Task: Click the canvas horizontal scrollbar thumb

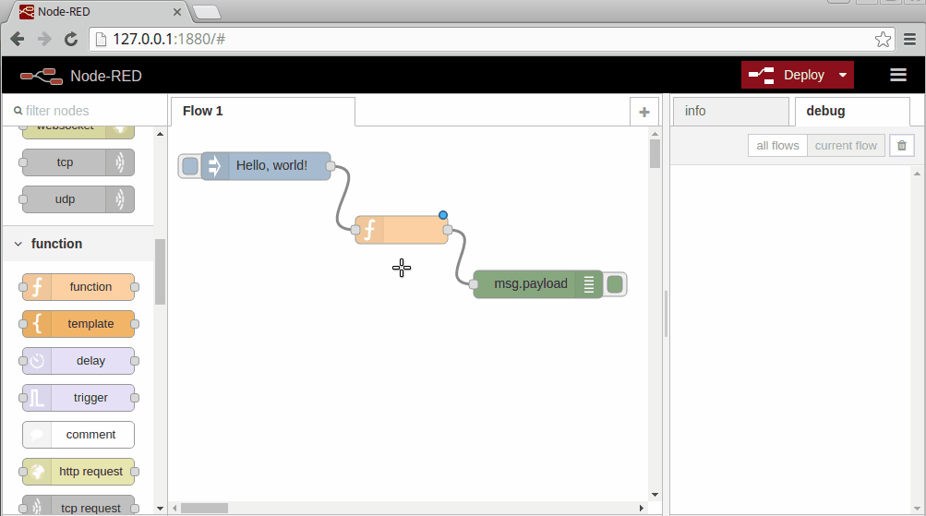Action: [204, 508]
